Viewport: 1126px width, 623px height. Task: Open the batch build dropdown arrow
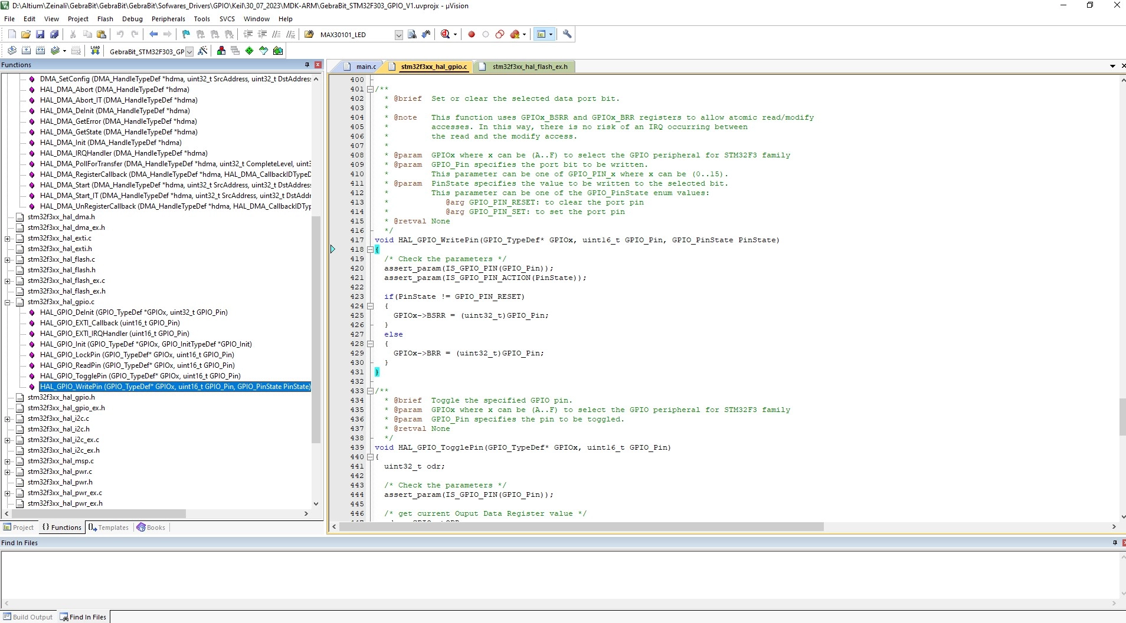pyautogui.click(x=64, y=51)
